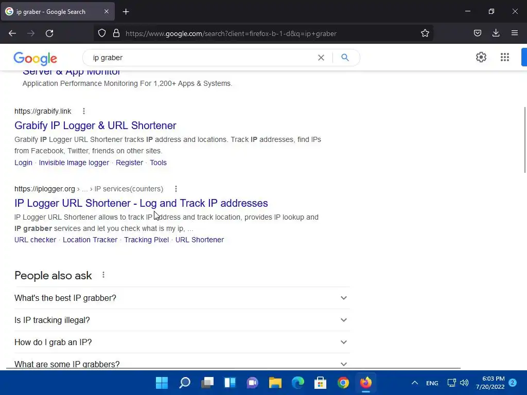Launch Microsoft Edge from taskbar
The width and height of the screenshot is (527, 395).
point(298,383)
